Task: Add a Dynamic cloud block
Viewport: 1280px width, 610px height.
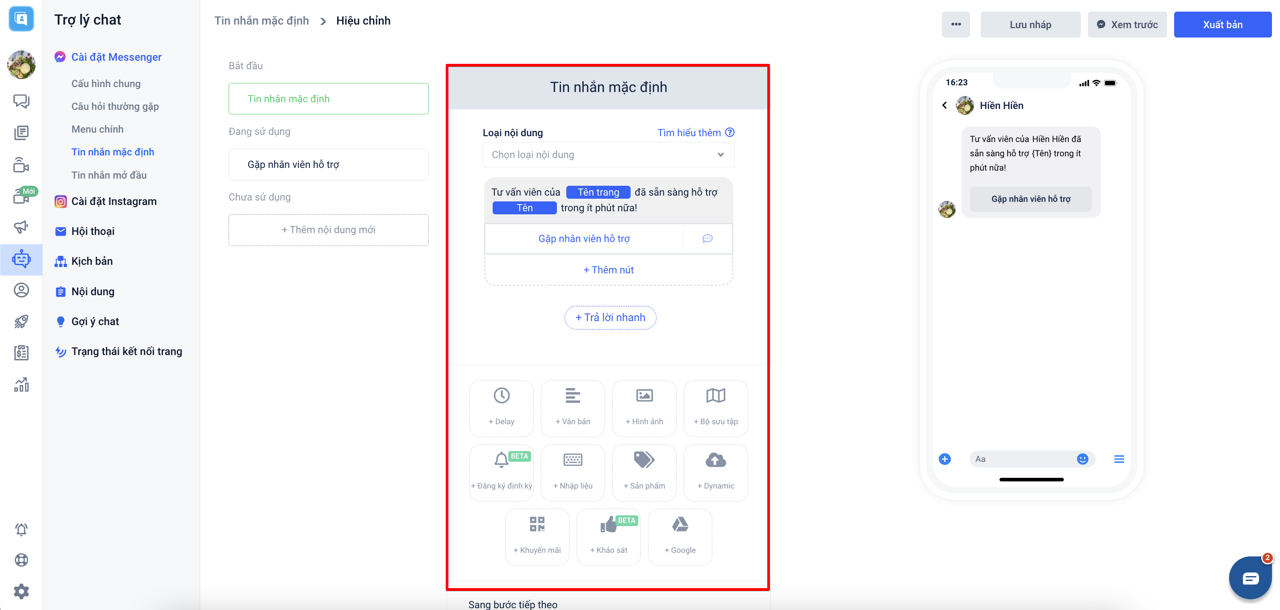Action: click(x=715, y=472)
